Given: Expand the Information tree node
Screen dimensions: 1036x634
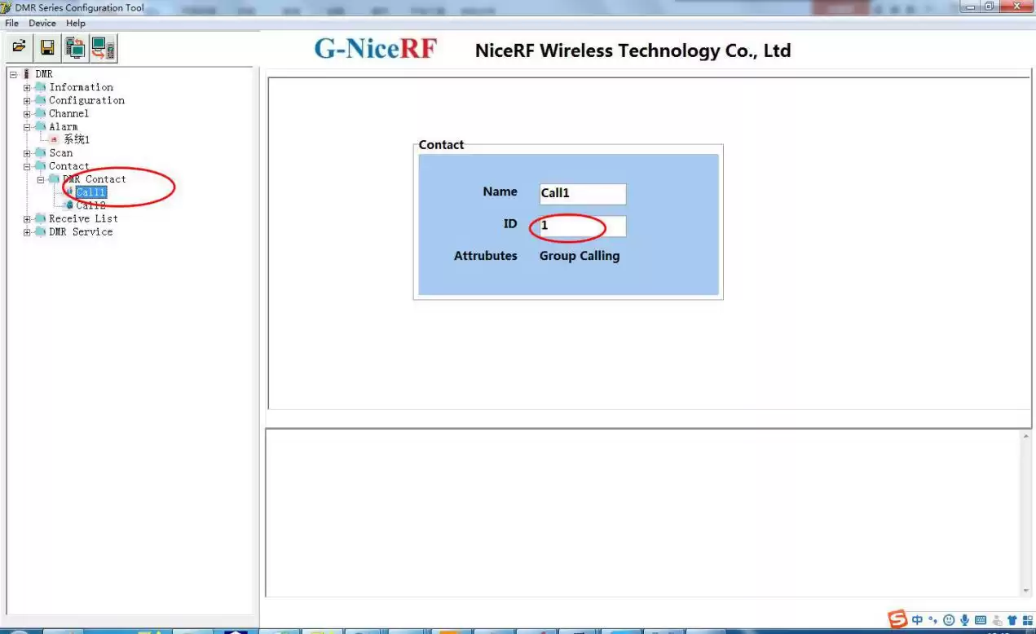Looking at the screenshot, I should coord(27,88).
